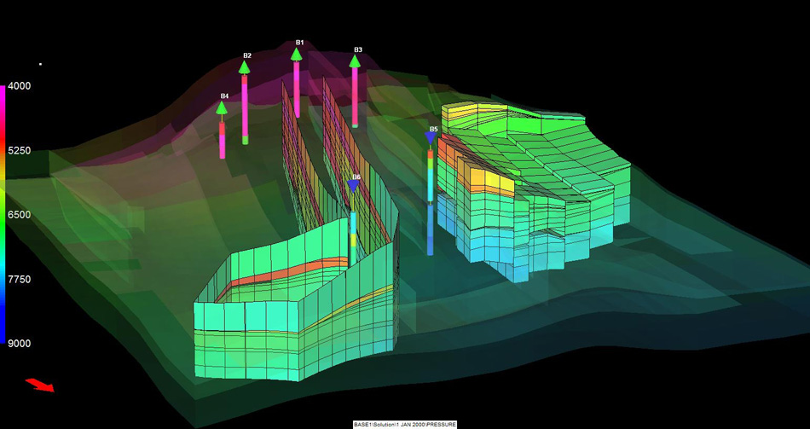Viewport: 810px width, 429px height.
Task: Click the red north orientation arrow
Action: point(39,385)
